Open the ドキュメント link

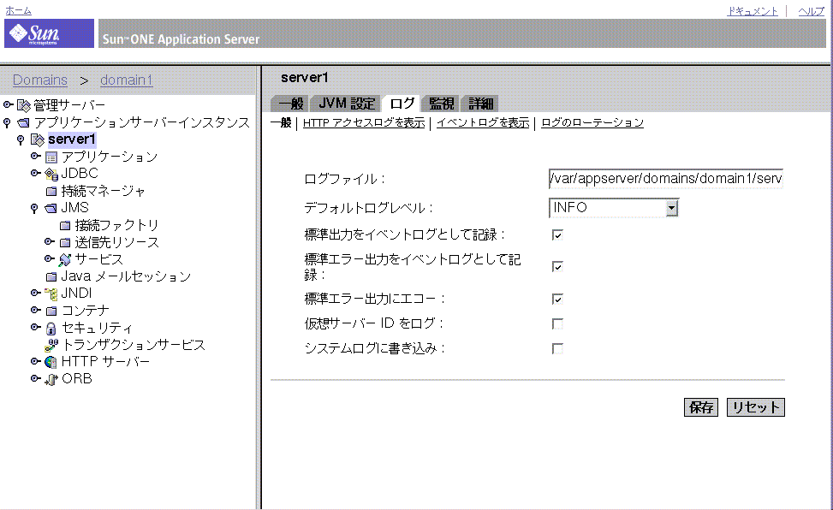coord(753,11)
